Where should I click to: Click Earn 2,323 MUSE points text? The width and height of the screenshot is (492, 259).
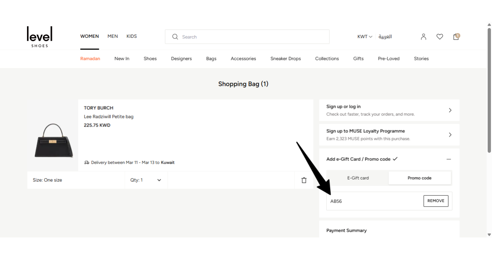368,139
